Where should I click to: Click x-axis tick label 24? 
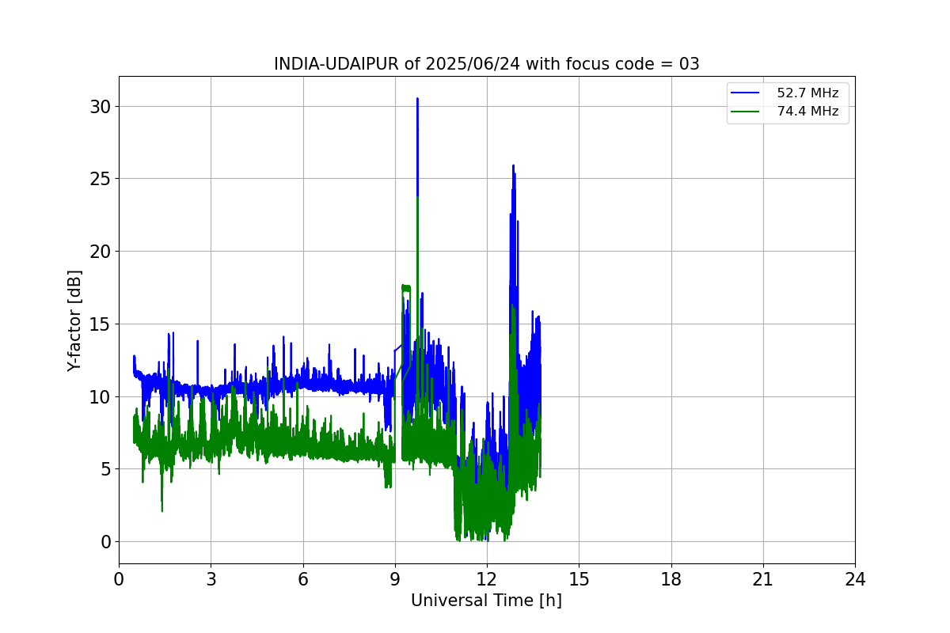coord(855,579)
